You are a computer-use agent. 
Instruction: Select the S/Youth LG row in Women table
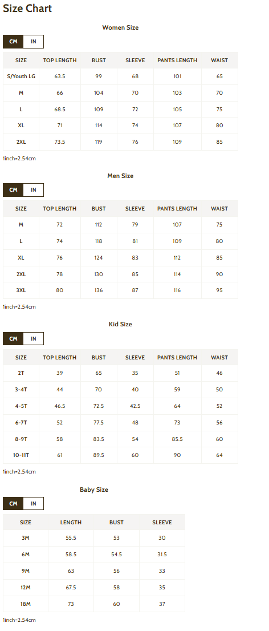pyautogui.click(x=120, y=76)
